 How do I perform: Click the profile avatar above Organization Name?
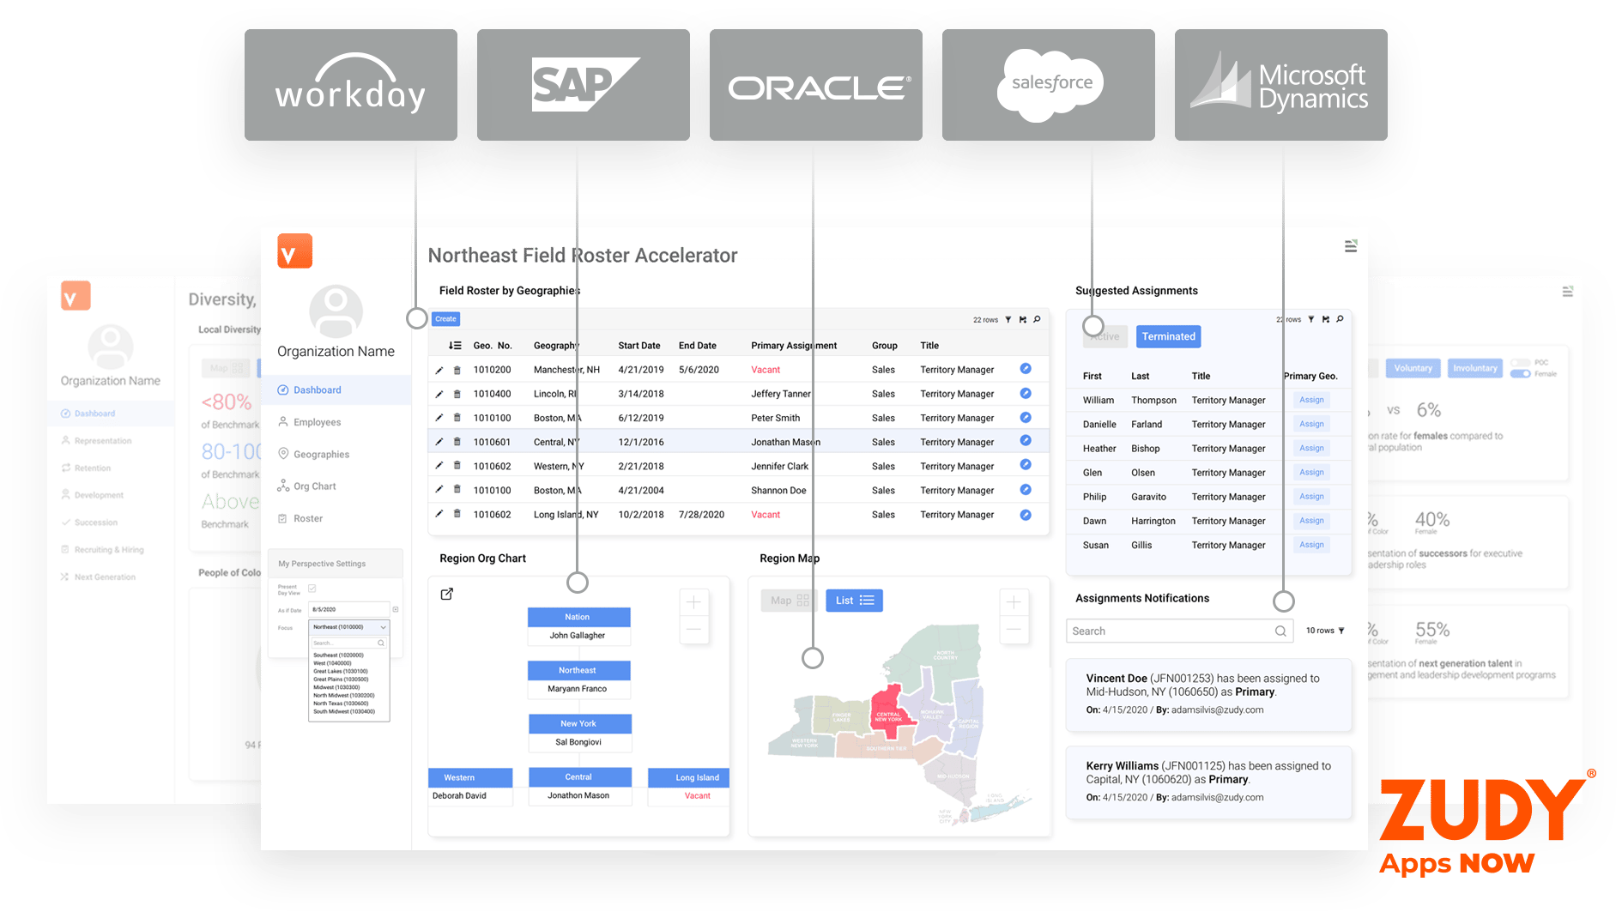coord(336,311)
